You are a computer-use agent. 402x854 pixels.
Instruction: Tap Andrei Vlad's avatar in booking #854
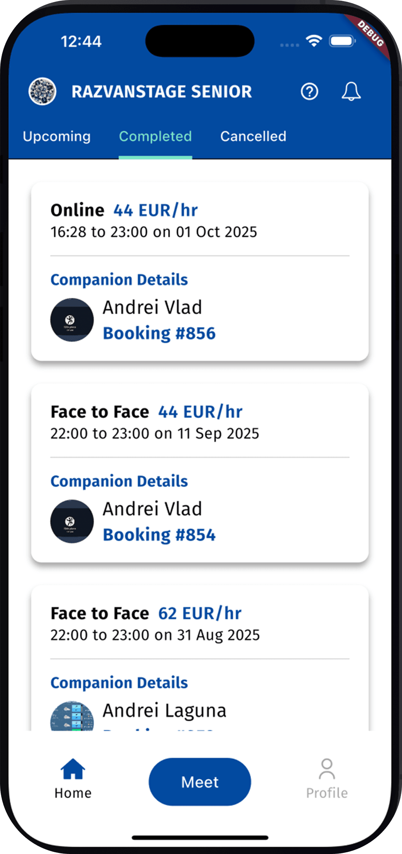pyautogui.click(x=72, y=521)
